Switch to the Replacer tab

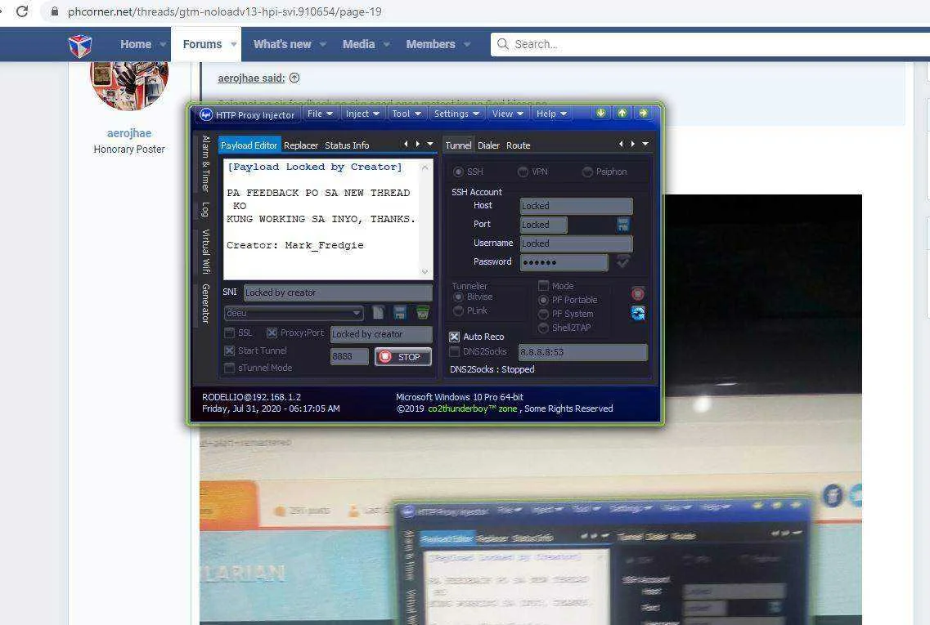(x=301, y=145)
